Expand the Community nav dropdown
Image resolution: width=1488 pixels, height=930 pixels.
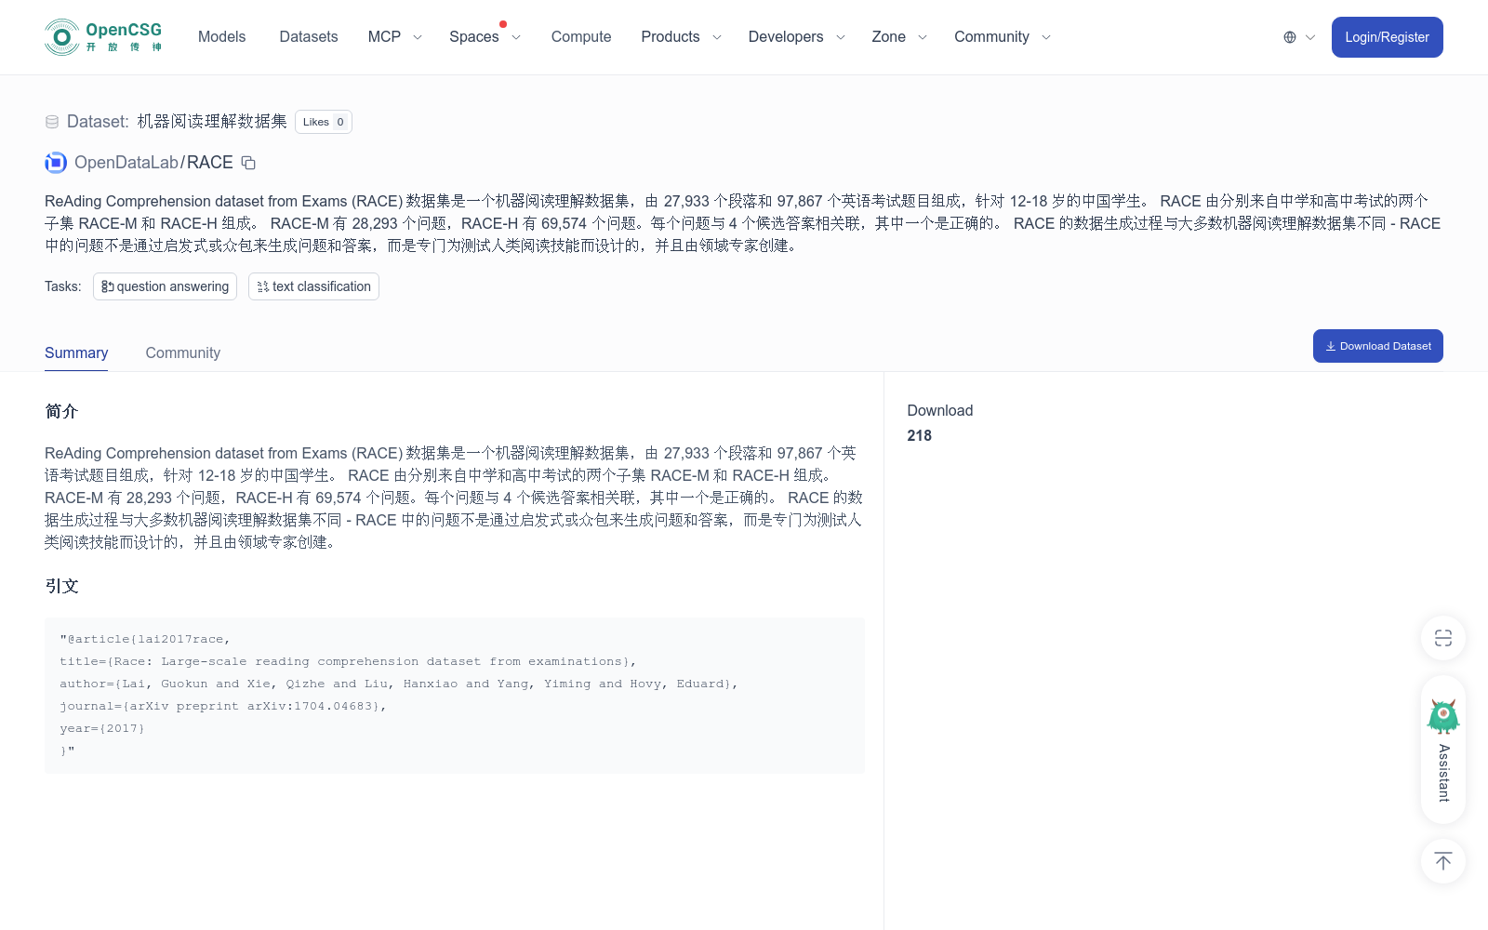[1002, 37]
